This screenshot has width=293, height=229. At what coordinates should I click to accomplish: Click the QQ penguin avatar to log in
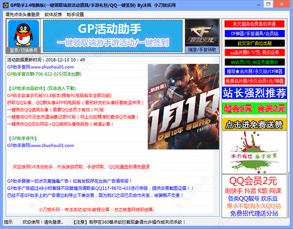[x=23, y=33]
